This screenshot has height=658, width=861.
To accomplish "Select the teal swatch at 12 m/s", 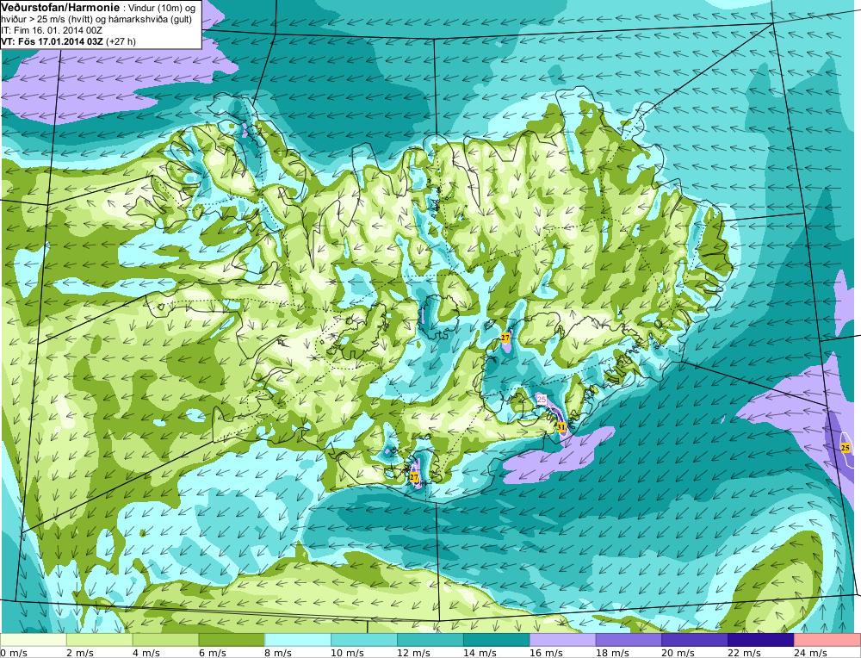I will pos(430,640).
